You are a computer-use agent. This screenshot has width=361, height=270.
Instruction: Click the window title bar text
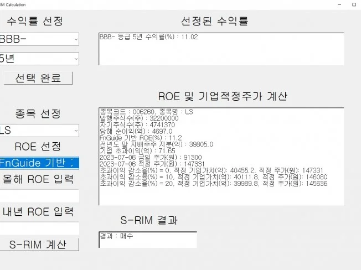(x=17, y=4)
